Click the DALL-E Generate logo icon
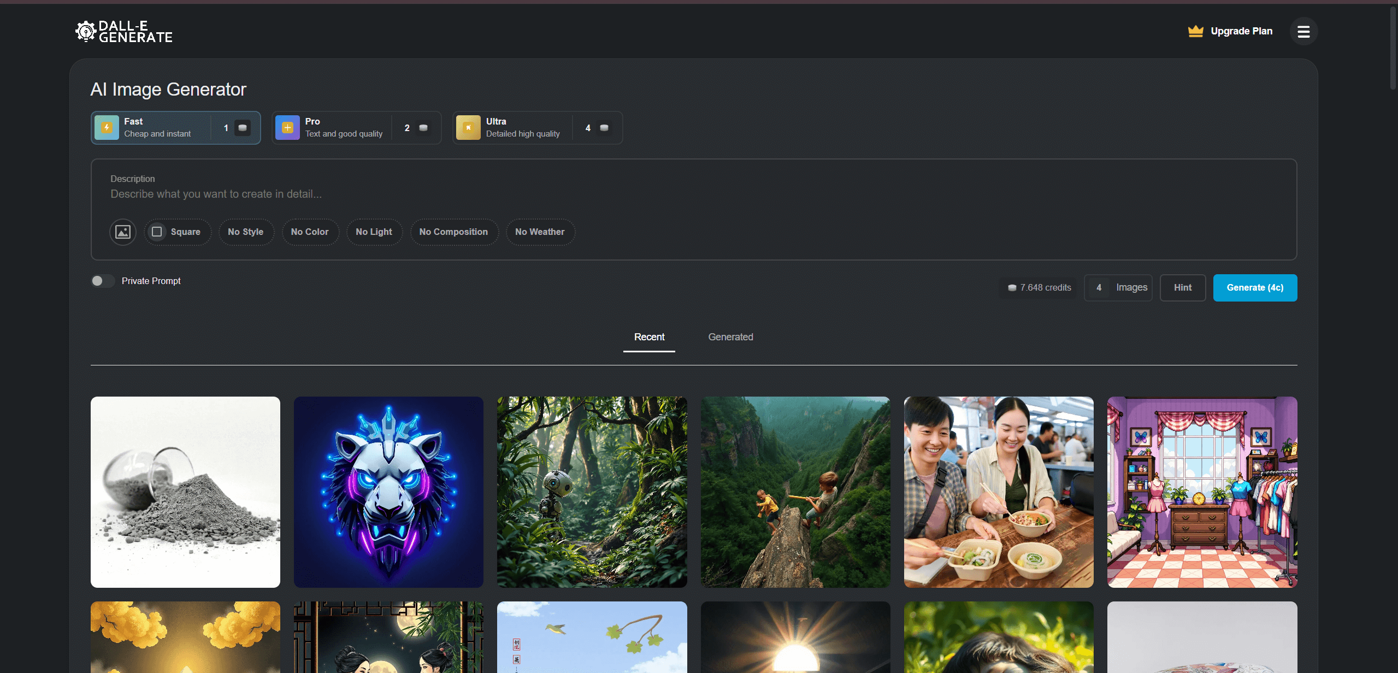This screenshot has height=673, width=1398. tap(86, 31)
